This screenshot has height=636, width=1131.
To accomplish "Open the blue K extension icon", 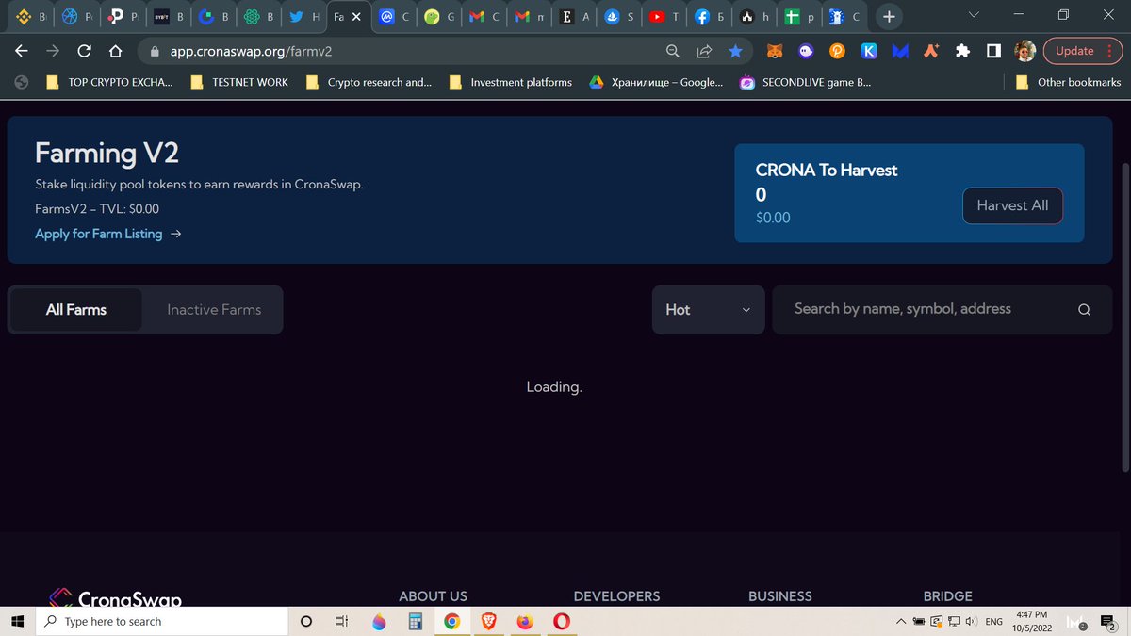I will (869, 51).
